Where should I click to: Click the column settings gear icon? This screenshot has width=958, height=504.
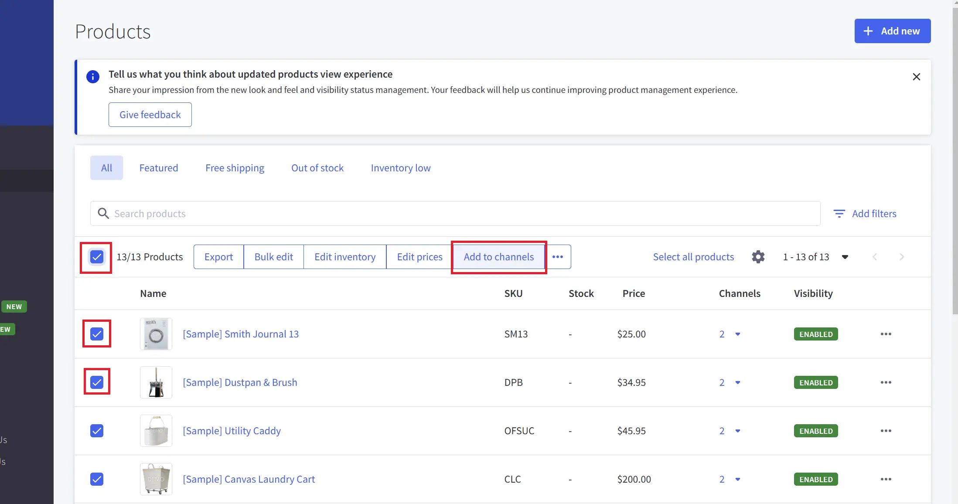[x=758, y=256]
